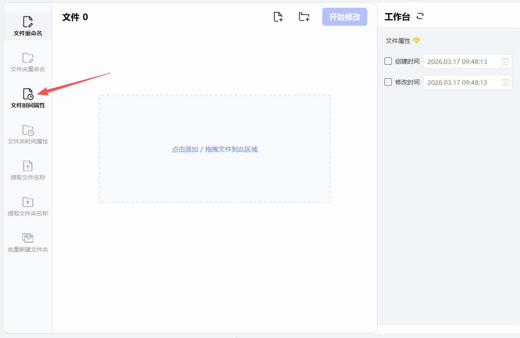The width and height of the screenshot is (520, 338).
Task: Click the add file icon
Action: point(278,17)
